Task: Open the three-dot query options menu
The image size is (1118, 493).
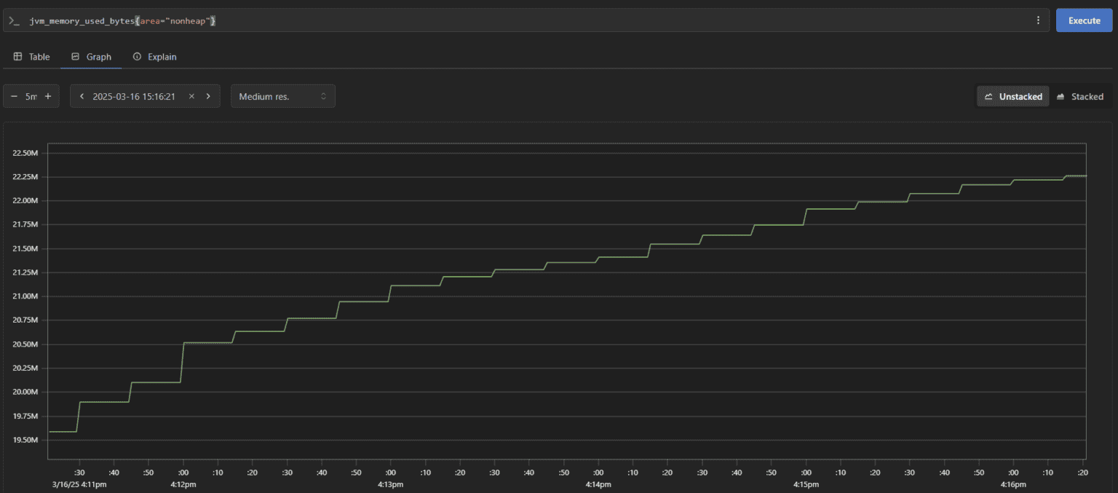Action: [1038, 20]
